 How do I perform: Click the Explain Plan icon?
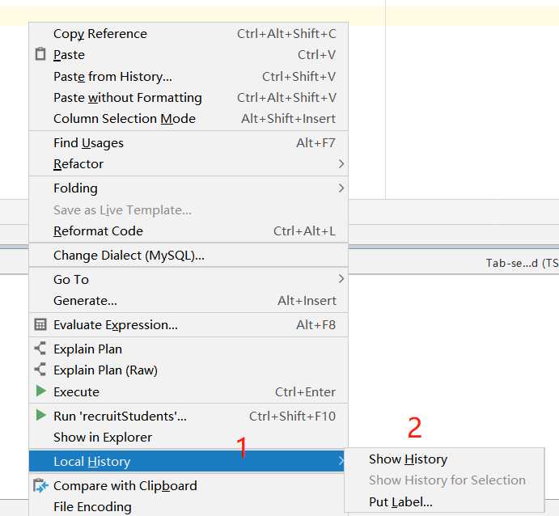point(40,349)
